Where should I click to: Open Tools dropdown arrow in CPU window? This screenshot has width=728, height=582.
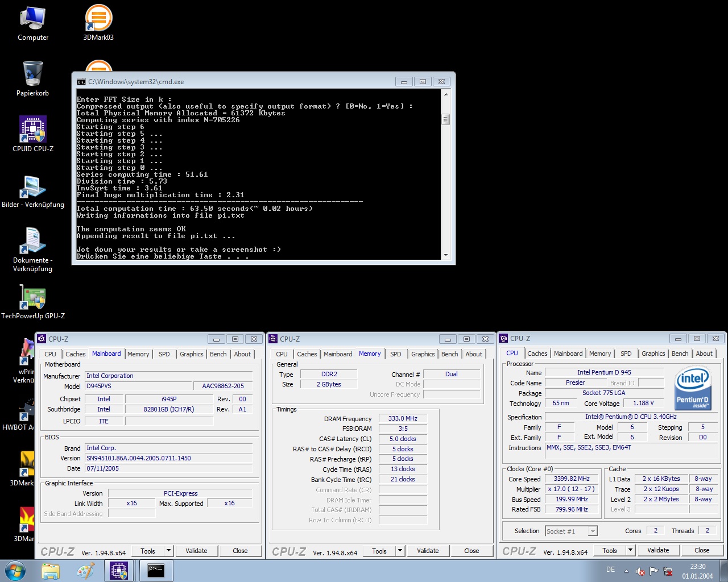630,550
